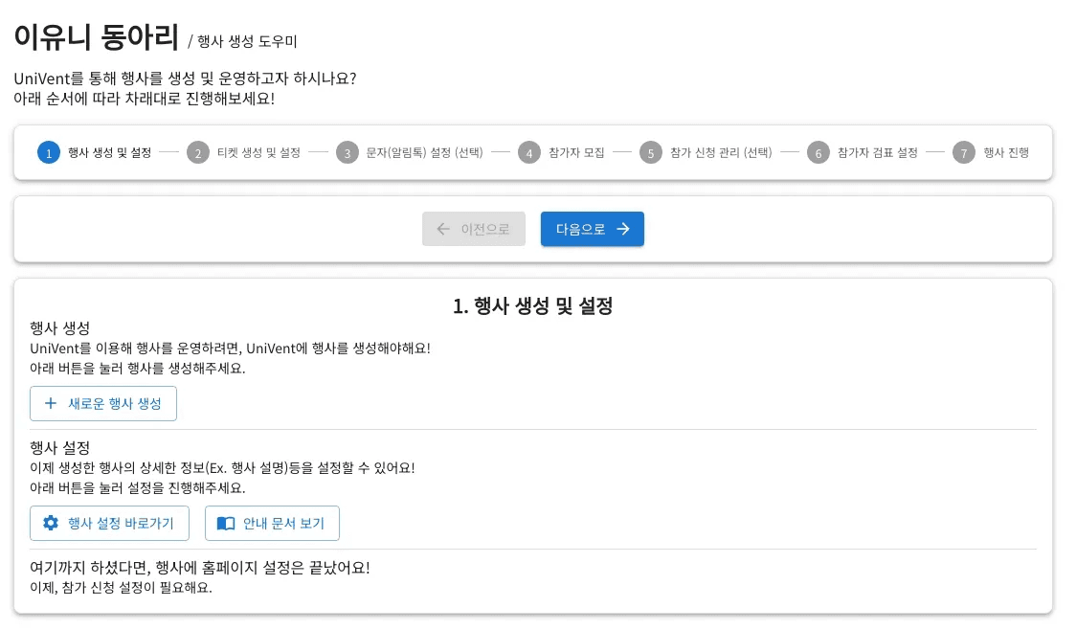This screenshot has height=630, width=1076.
Task: Click step 5 numbered circle icon
Action: [x=651, y=153]
